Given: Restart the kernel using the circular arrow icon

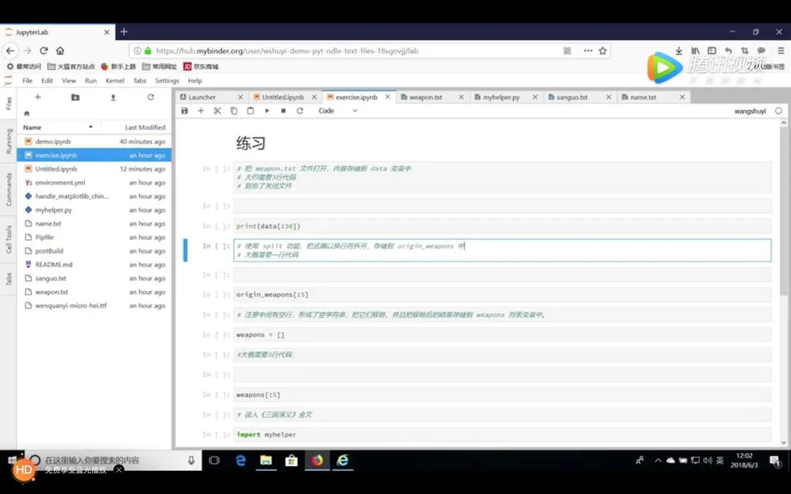Looking at the screenshot, I should pos(300,111).
